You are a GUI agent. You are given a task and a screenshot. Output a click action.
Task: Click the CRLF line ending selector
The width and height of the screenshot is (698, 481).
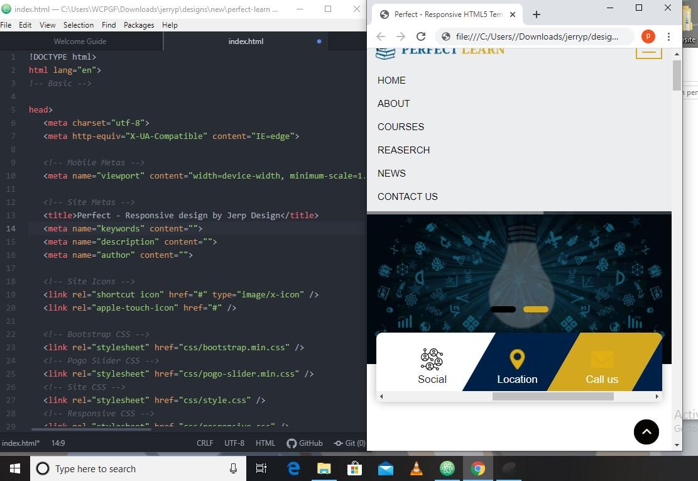click(205, 443)
